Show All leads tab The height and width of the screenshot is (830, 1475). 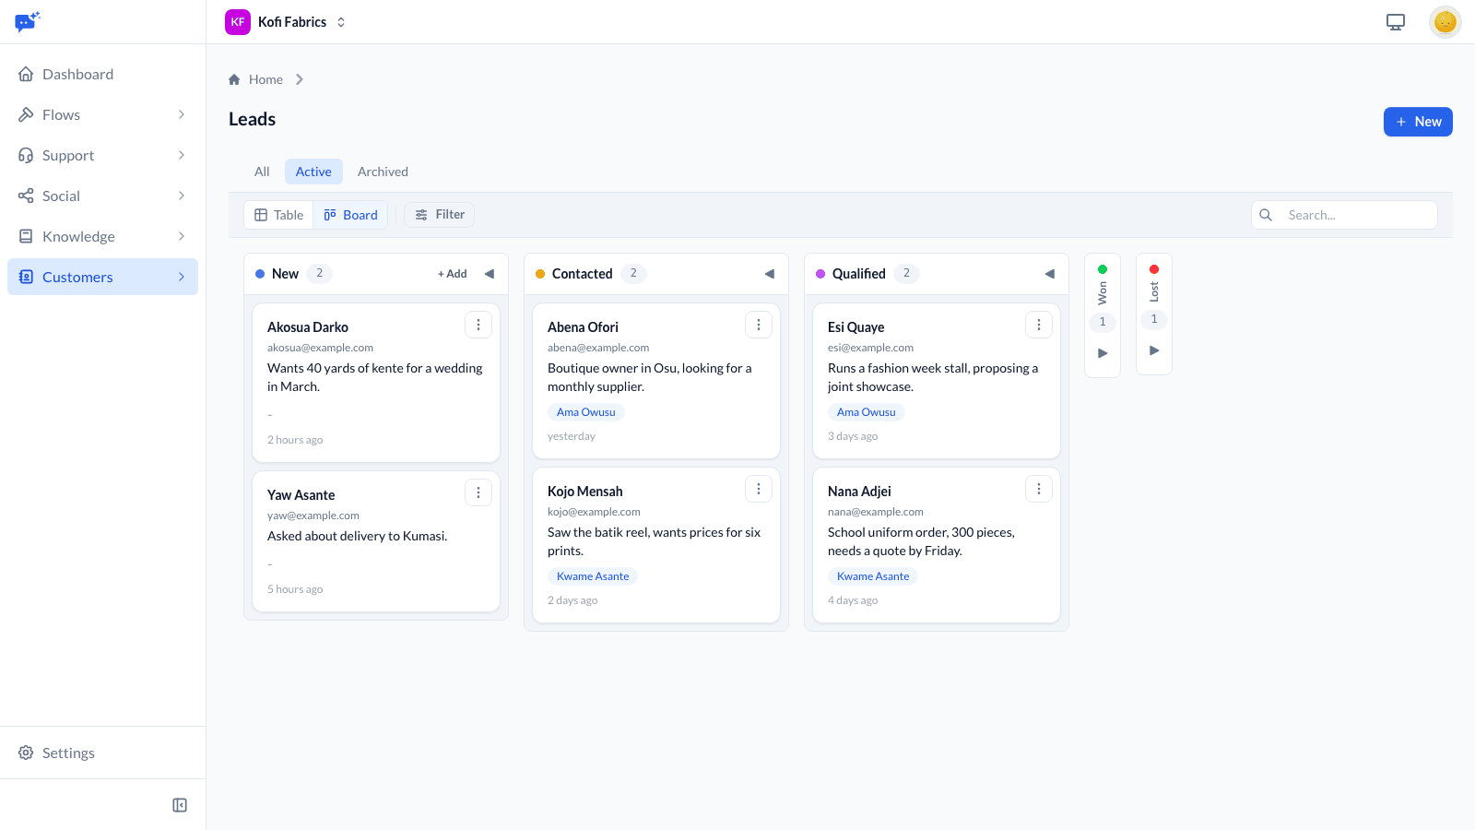tap(262, 172)
